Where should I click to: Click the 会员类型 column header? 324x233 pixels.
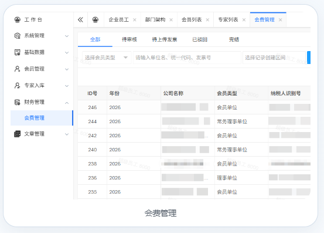point(227,93)
